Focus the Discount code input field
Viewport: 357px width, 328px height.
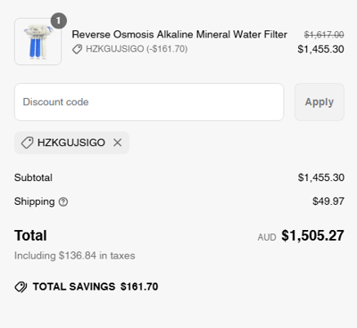click(x=149, y=102)
